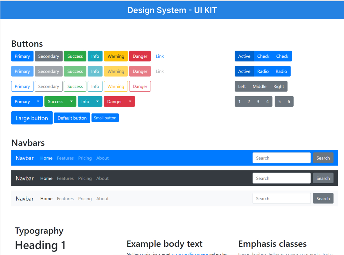
Task: Click the outlined Danger button
Action: [x=140, y=86]
